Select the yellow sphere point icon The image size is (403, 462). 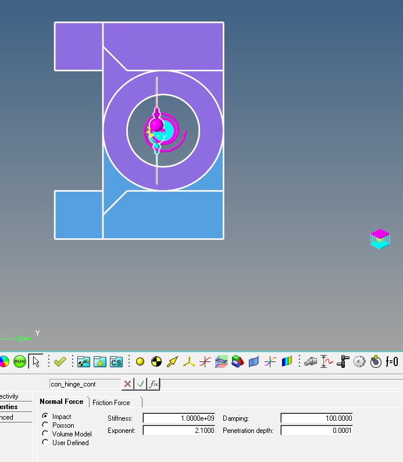tap(140, 361)
